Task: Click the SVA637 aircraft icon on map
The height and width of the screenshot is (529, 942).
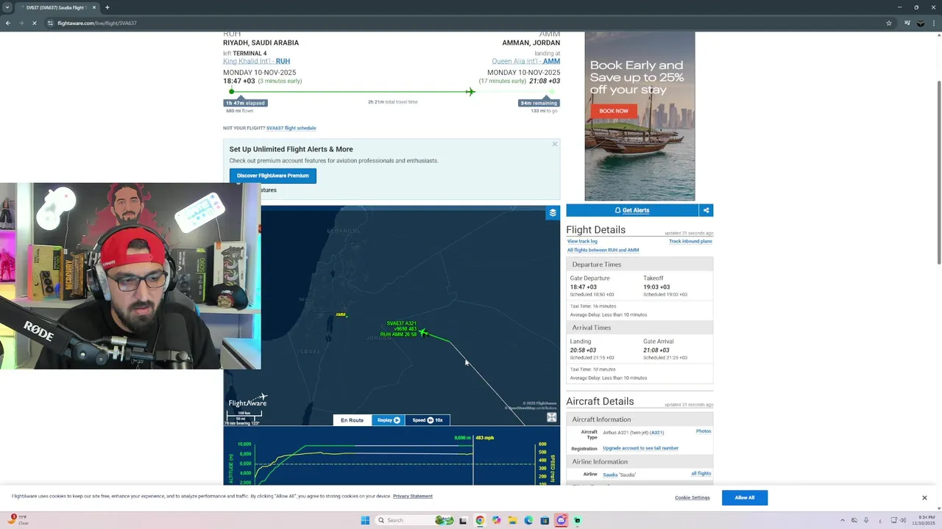Action: [423, 333]
